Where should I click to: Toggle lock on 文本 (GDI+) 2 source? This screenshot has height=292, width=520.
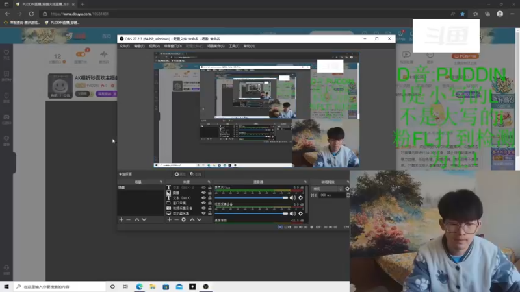pos(209,188)
